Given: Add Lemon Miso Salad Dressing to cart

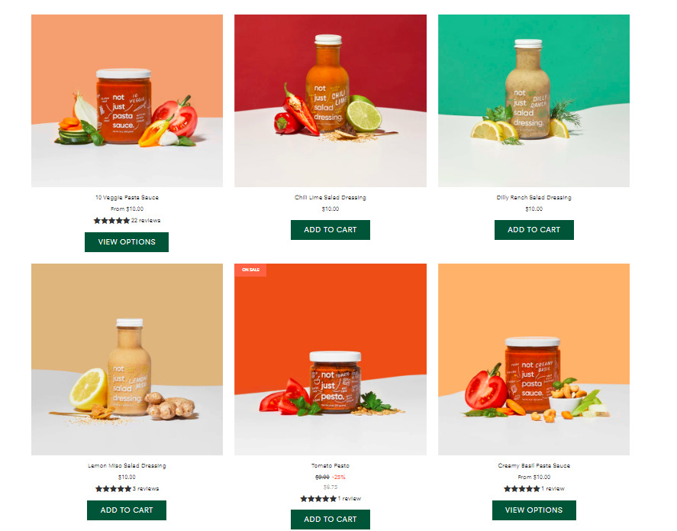Looking at the screenshot, I should [127, 510].
